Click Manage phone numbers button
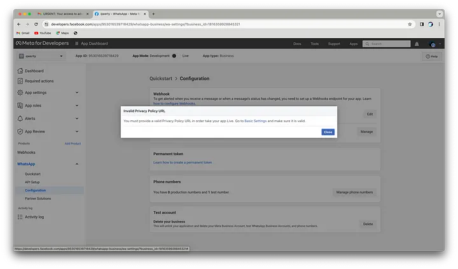The image size is (458, 269). point(354,192)
